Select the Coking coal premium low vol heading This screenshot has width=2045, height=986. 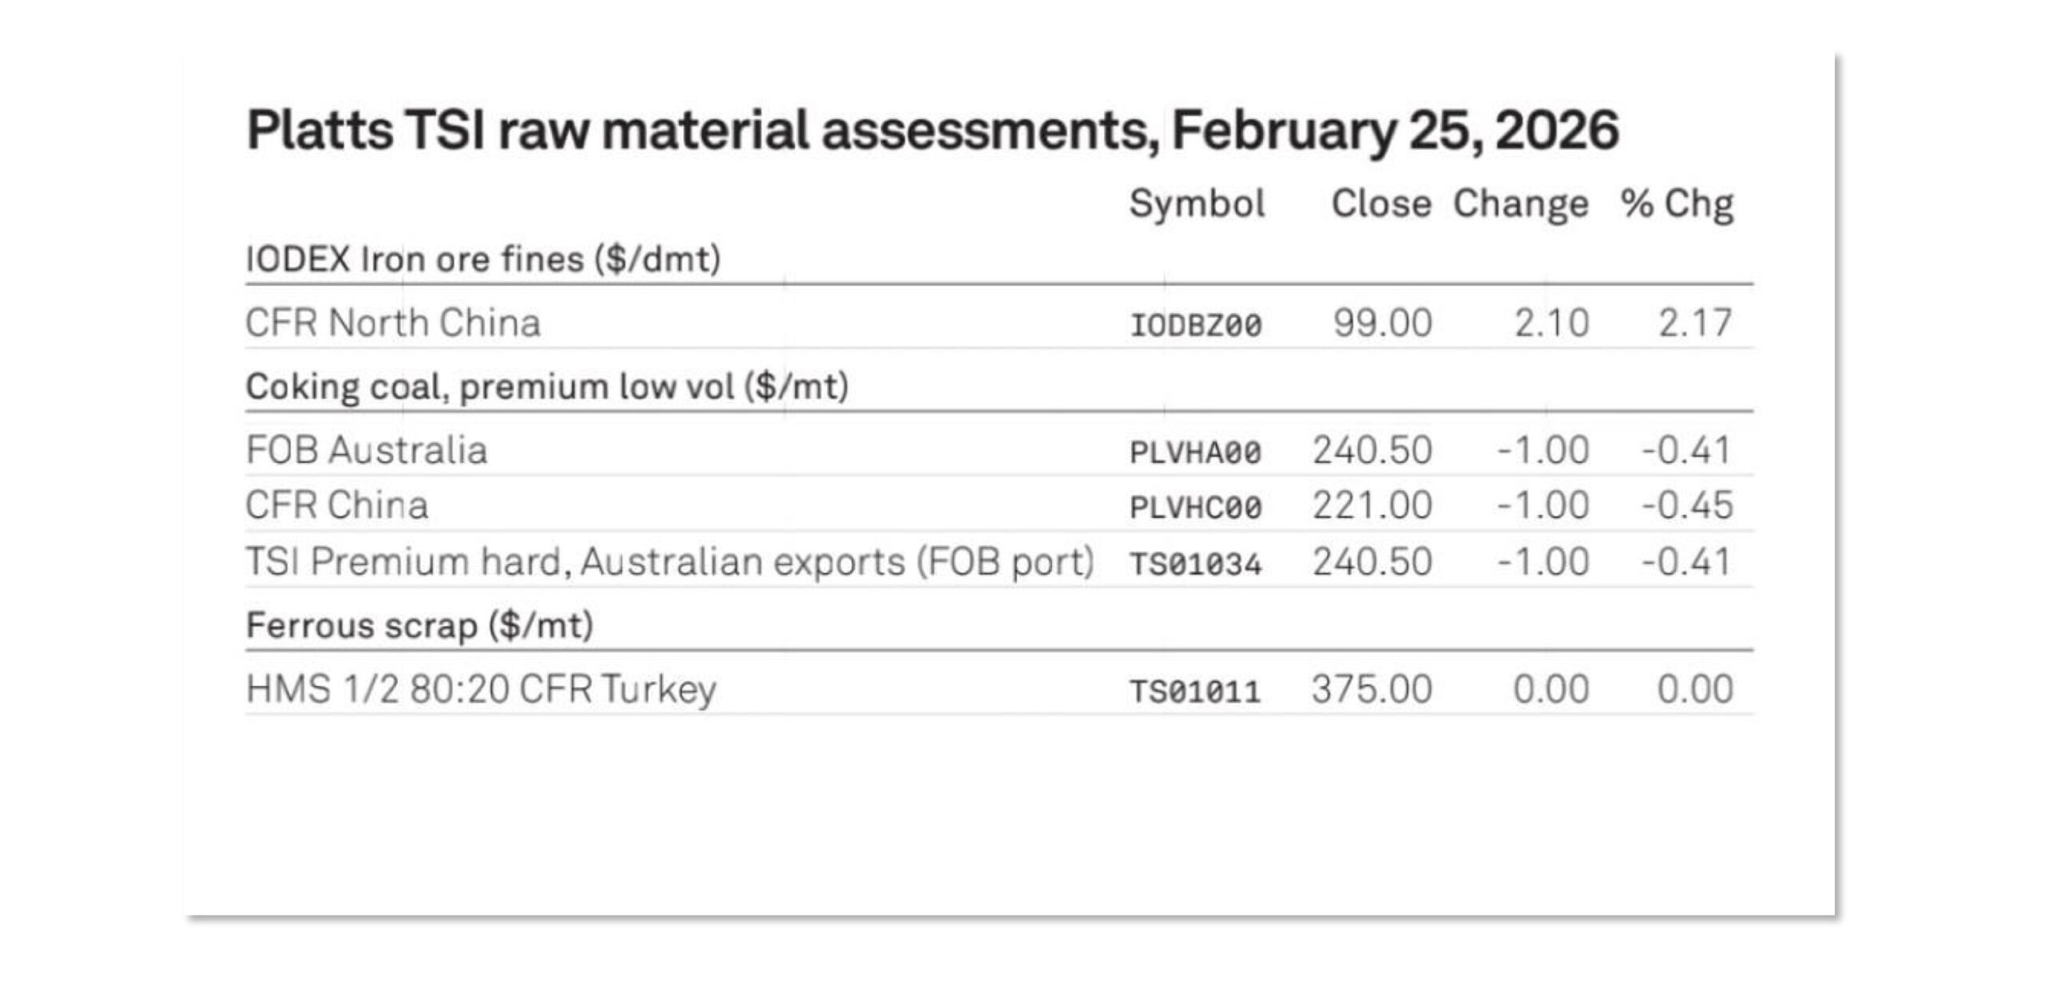pyautogui.click(x=546, y=387)
